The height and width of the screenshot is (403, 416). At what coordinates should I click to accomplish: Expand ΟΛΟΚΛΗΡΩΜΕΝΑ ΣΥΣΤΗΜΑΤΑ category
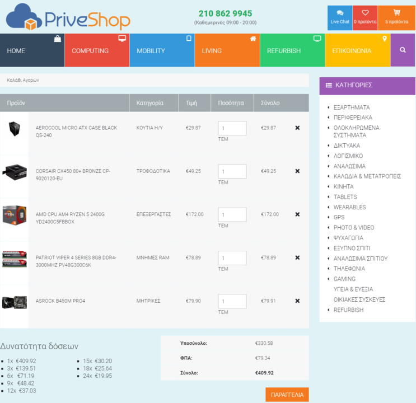[356, 132]
